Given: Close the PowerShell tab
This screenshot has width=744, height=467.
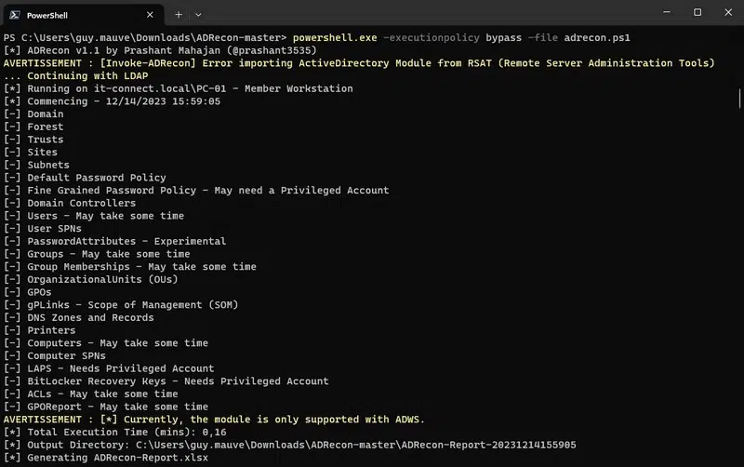Looking at the screenshot, I should click(x=150, y=15).
